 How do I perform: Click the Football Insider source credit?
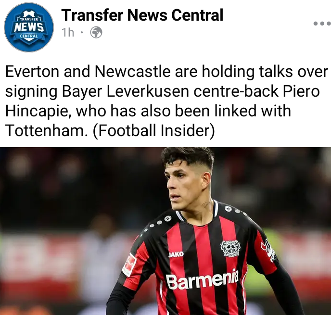click(153, 131)
